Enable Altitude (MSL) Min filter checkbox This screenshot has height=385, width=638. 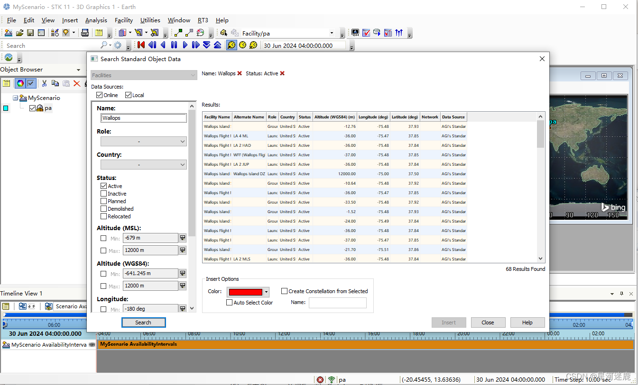click(103, 238)
